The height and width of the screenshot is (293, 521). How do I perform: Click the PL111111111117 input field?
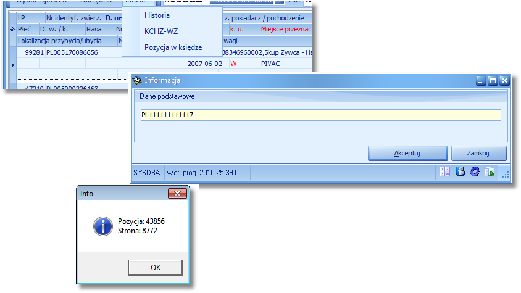point(320,115)
